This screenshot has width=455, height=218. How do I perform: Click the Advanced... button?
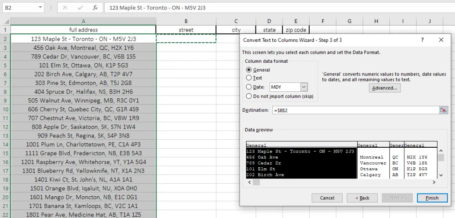384,88
